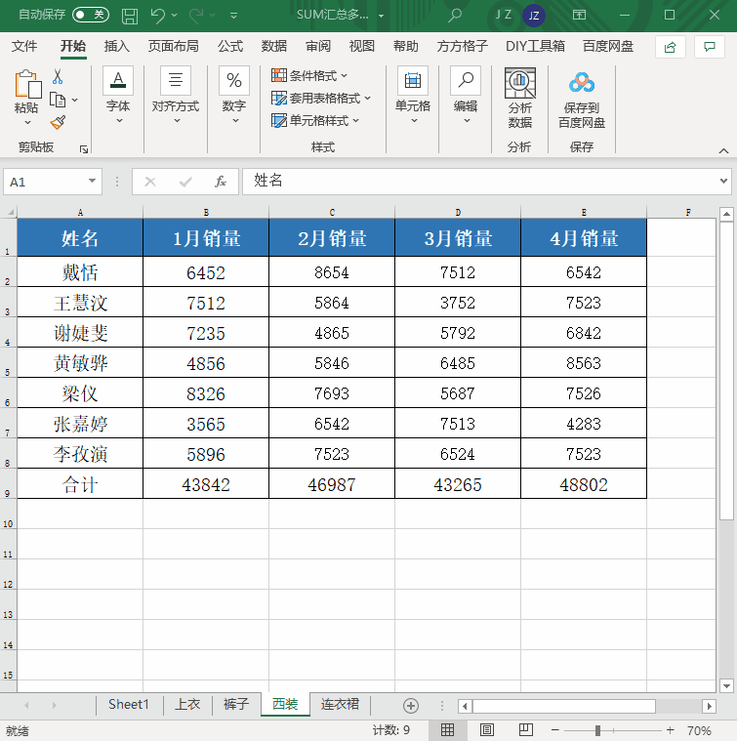Viewport: 737px width, 741px height.
Task: Select the cell containing 王慧汶
Action: pos(80,302)
